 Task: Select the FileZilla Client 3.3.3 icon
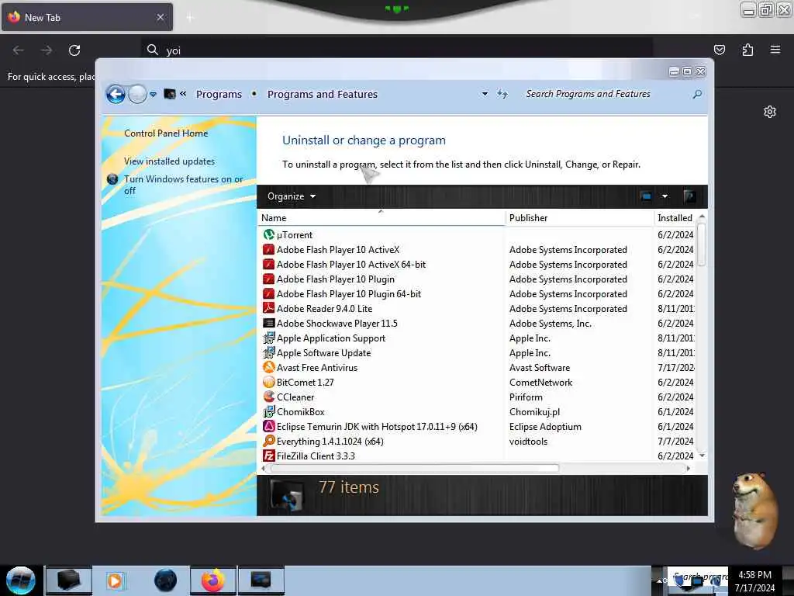(x=269, y=456)
